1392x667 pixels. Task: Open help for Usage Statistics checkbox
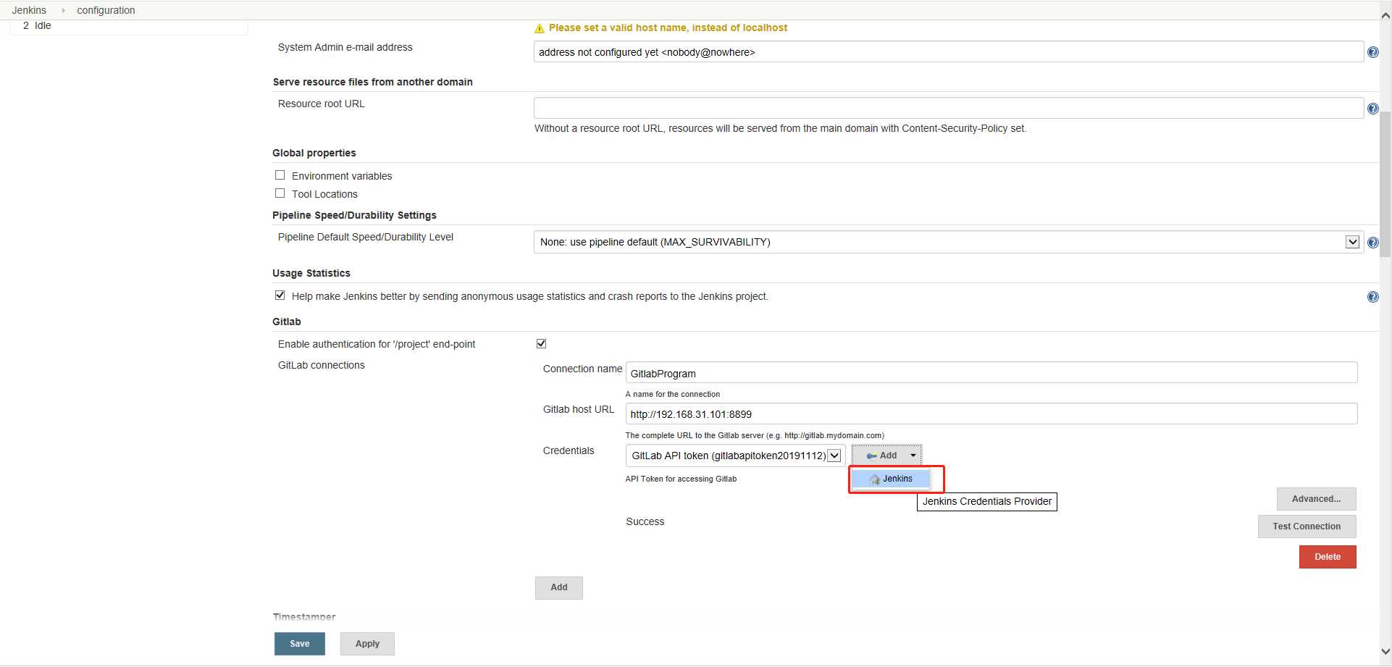1372,297
